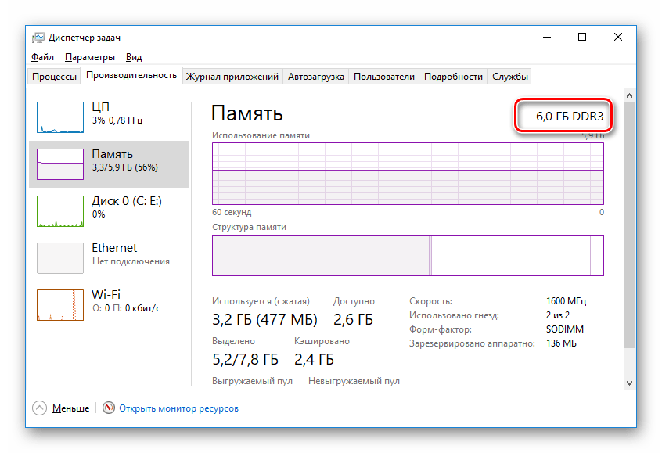
Task: Click the Открыть монитор ресурсов link
Action: tap(179, 408)
